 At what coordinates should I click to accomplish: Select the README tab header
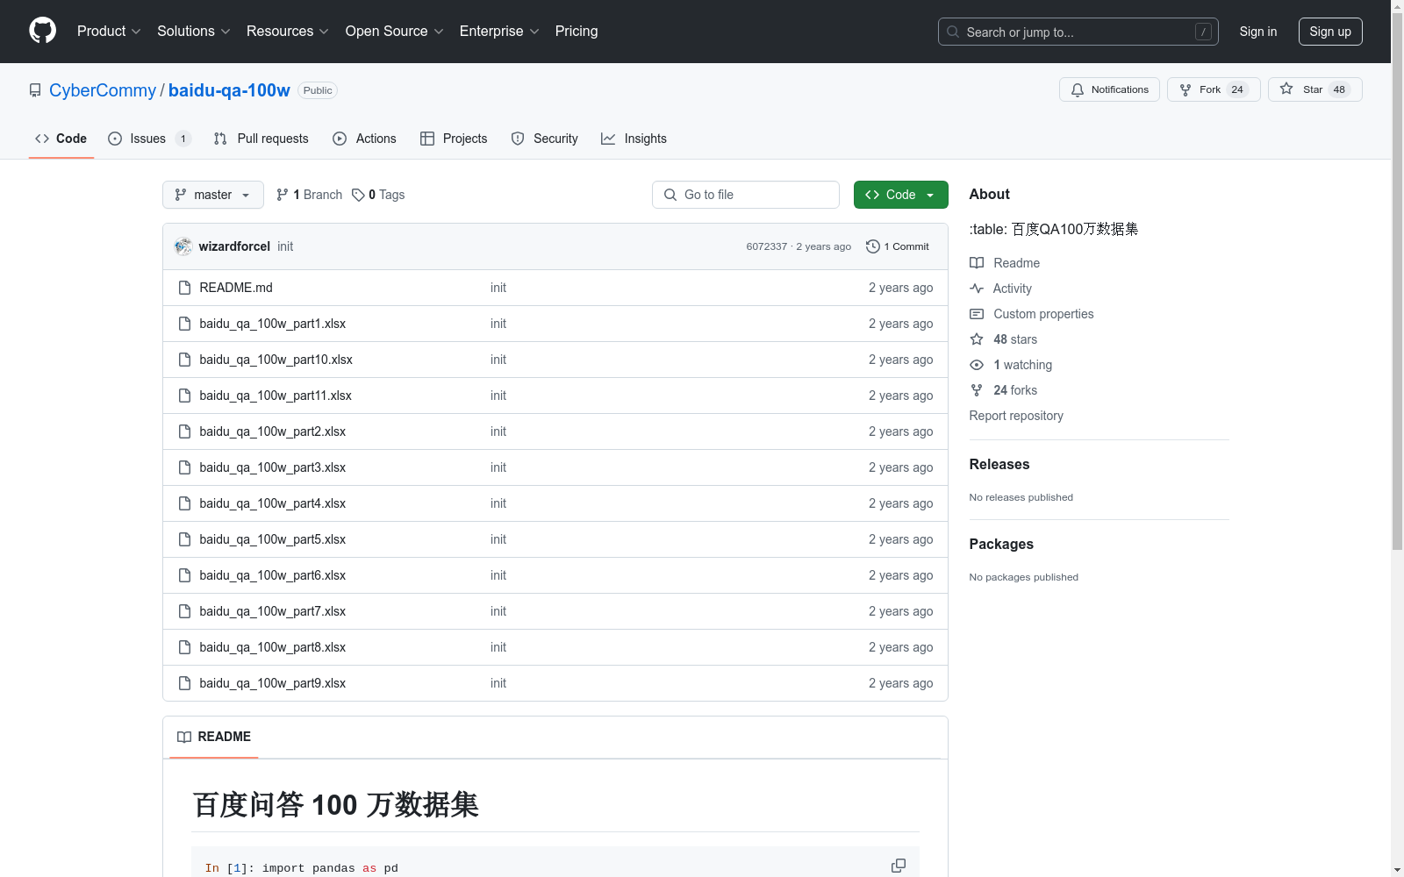(214, 737)
